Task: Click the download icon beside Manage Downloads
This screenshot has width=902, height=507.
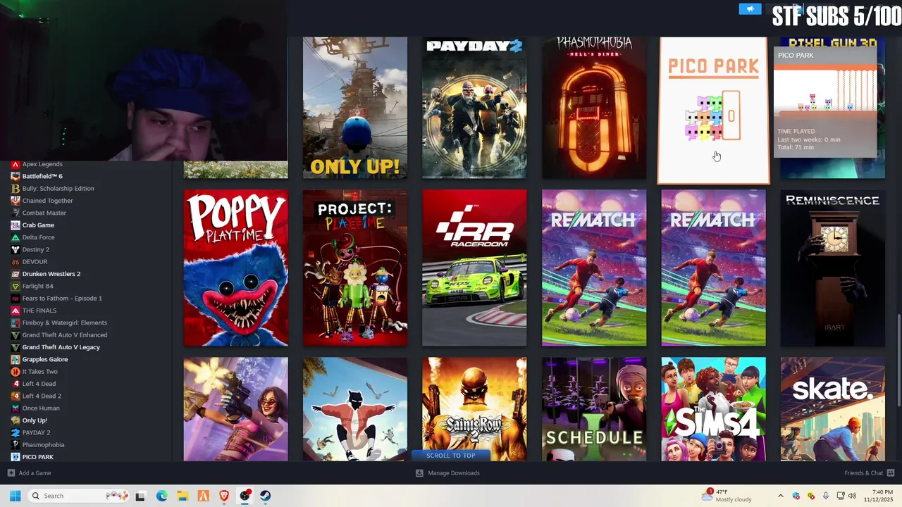Action: [x=419, y=473]
